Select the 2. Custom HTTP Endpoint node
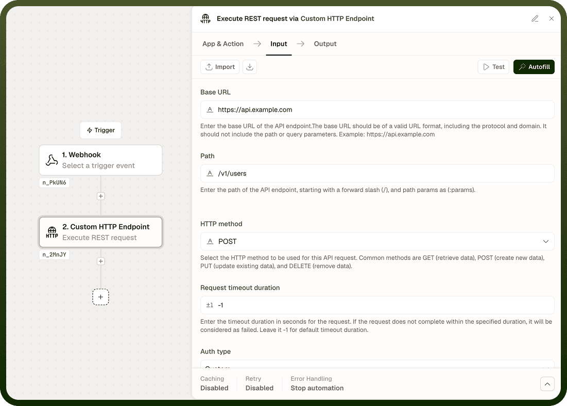This screenshot has width=567, height=406. point(100,232)
